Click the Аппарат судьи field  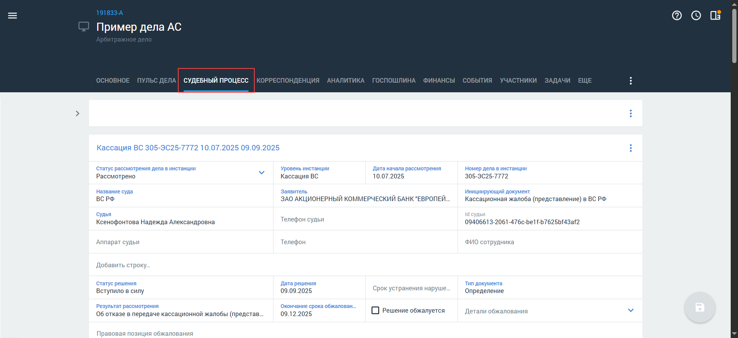pyautogui.click(x=181, y=242)
